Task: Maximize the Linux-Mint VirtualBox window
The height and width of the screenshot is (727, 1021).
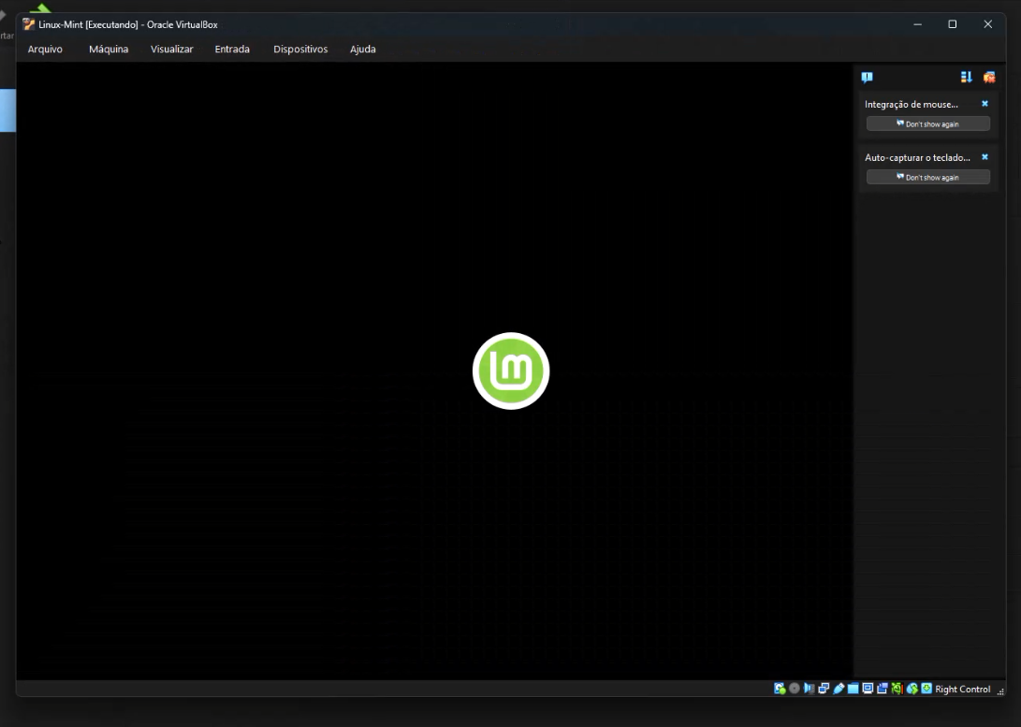Action: click(x=953, y=24)
